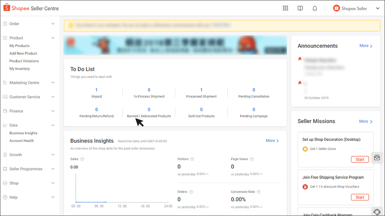Open Account Health menu item
The height and width of the screenshot is (216, 385).
click(x=22, y=141)
